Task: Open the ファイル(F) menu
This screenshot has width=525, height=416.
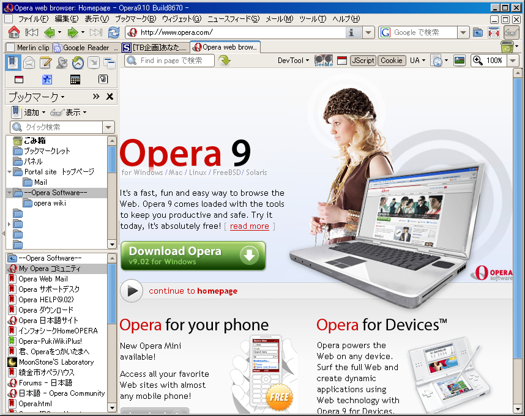Action: click(x=33, y=19)
